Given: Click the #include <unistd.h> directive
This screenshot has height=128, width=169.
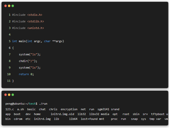Looking at the screenshot, I should point(28,28).
